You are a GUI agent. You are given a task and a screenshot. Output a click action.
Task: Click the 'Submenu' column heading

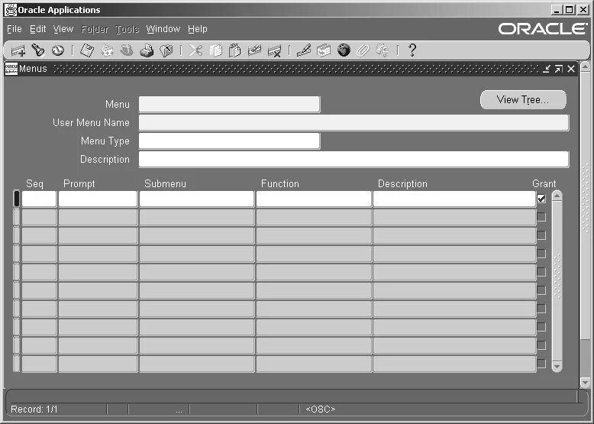click(x=165, y=184)
